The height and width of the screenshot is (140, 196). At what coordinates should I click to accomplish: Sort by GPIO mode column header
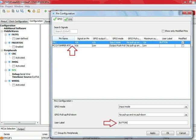tap(118, 38)
